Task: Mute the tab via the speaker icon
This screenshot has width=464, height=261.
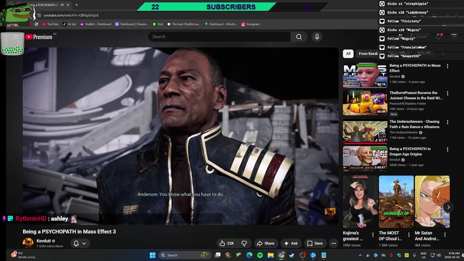Action: coord(62,5)
